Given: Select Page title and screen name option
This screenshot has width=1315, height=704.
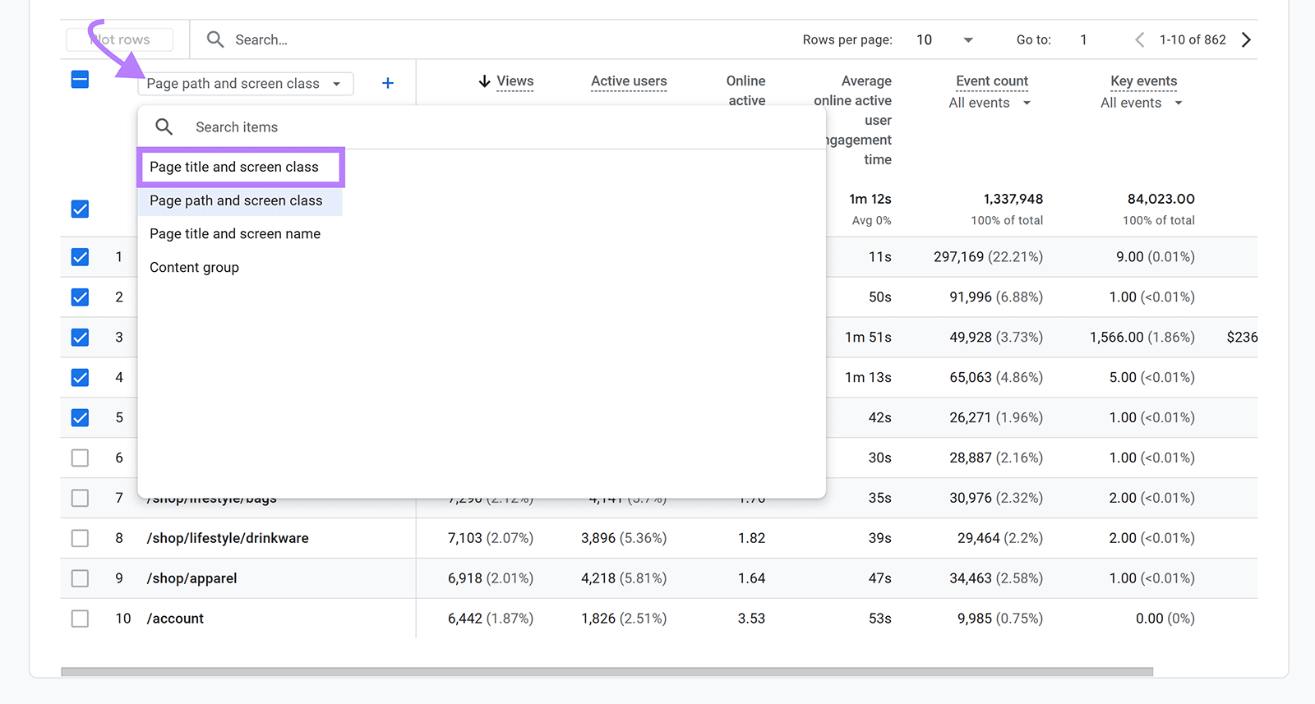Looking at the screenshot, I should click(235, 234).
